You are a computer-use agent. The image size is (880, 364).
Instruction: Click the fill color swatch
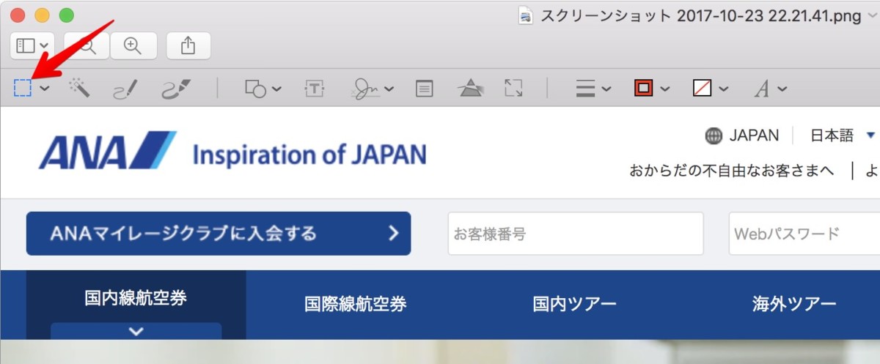click(703, 89)
